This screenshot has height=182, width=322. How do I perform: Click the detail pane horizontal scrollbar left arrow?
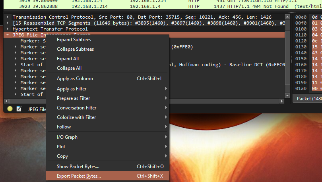pyautogui.click(x=6, y=102)
